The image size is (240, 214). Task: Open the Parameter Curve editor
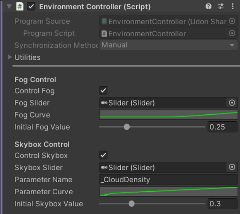point(168,192)
